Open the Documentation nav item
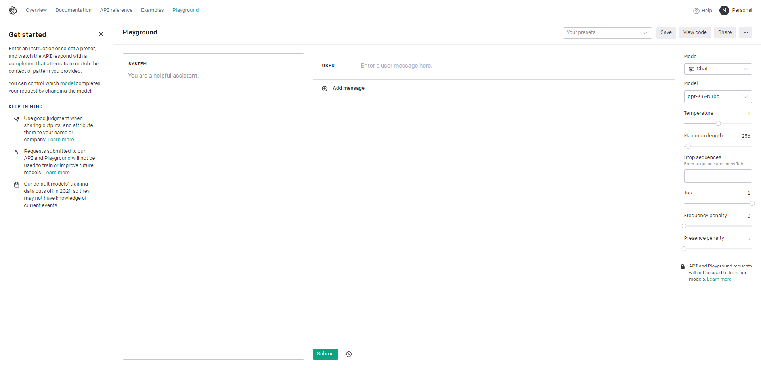Screen dimensions: 761x368 pos(73,10)
